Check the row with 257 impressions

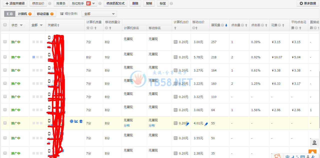coord(5,42)
